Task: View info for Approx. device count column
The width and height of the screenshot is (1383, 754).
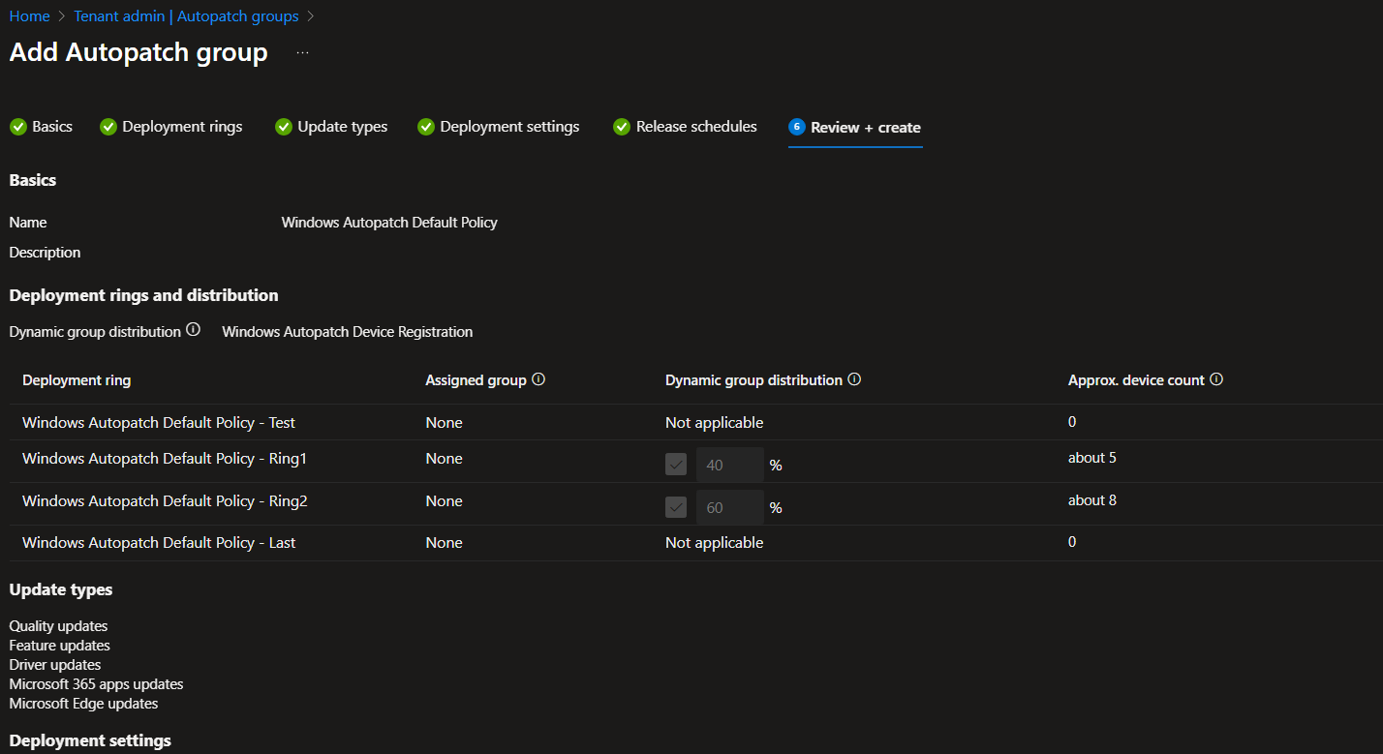Action: pyautogui.click(x=1216, y=378)
